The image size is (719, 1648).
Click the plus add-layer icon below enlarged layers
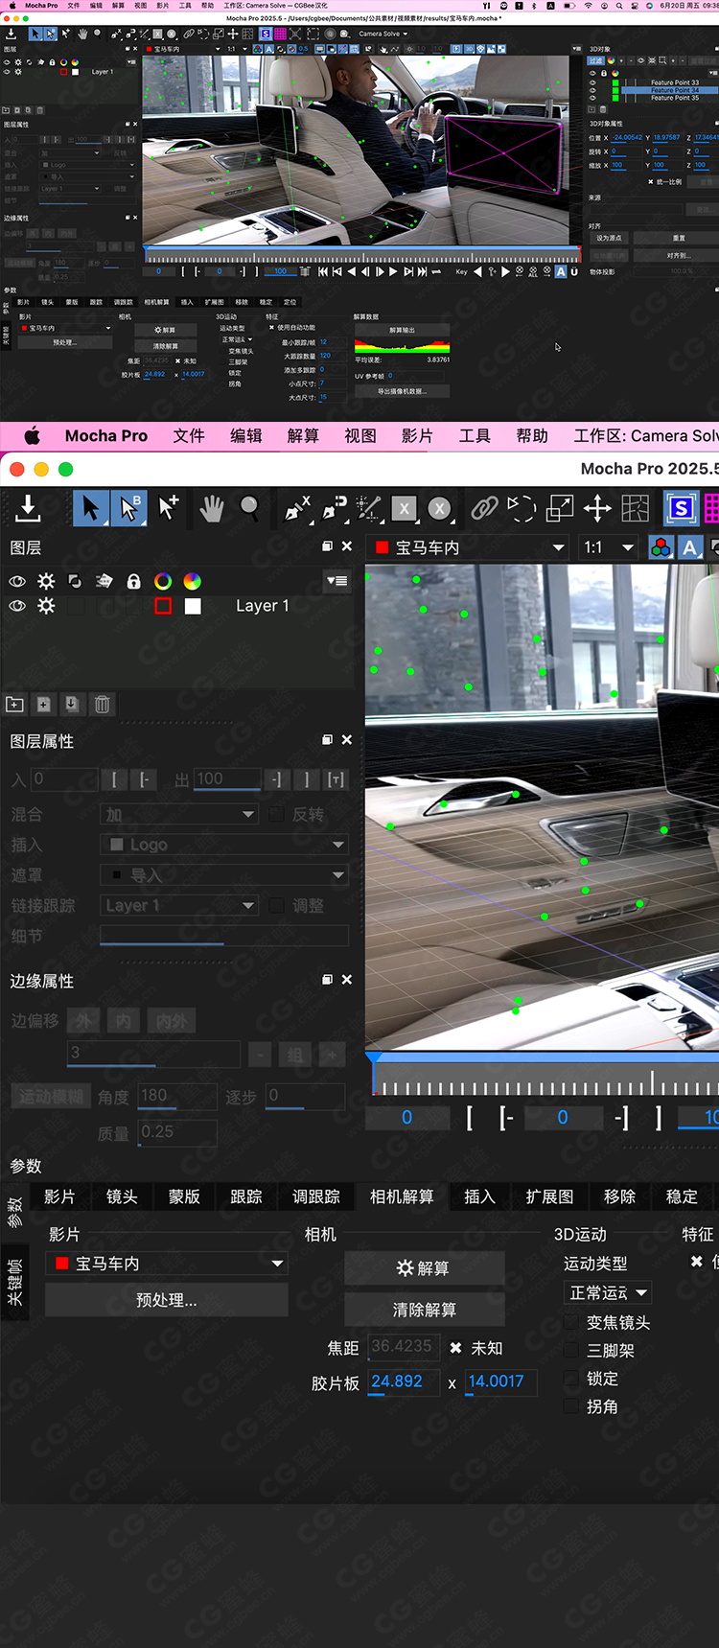point(43,705)
